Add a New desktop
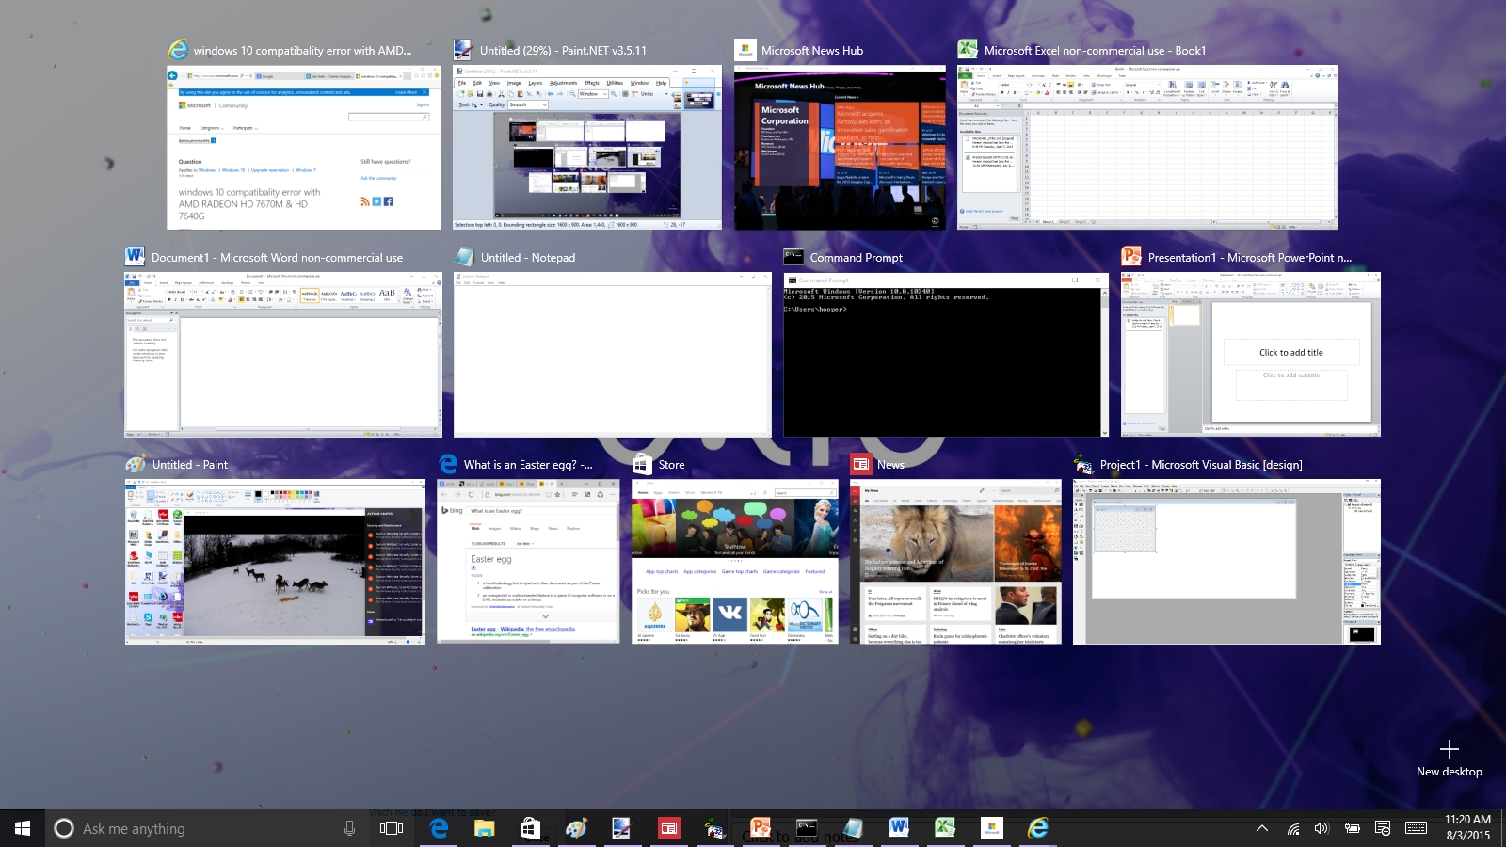1506x847 pixels. pyautogui.click(x=1450, y=757)
